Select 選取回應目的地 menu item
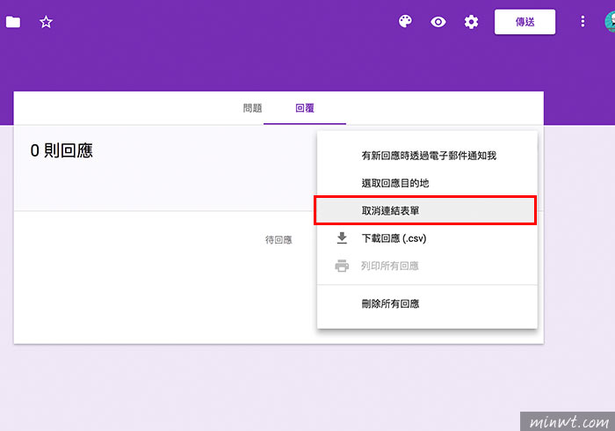The height and width of the screenshot is (431, 615). 427,183
